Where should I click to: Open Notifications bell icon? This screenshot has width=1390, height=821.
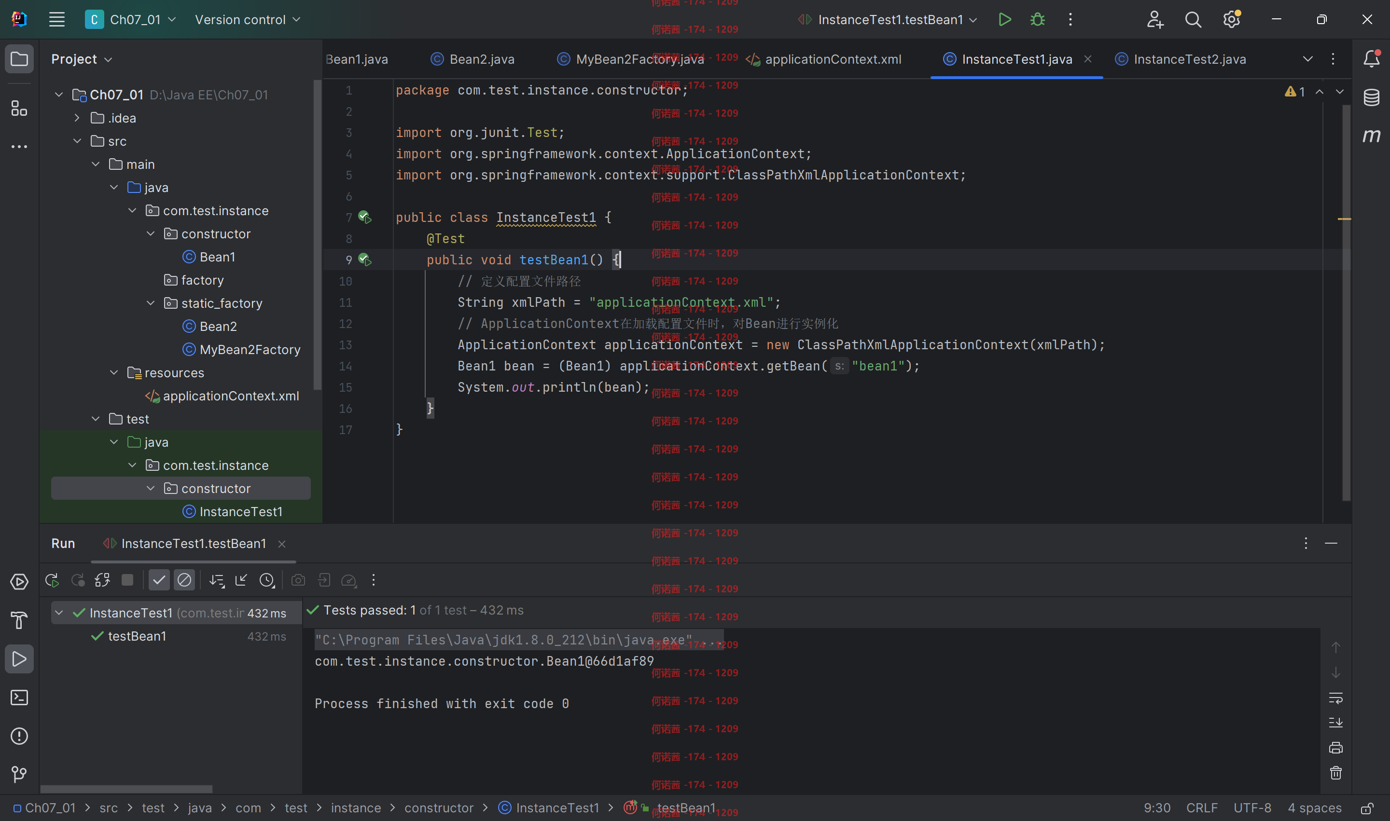click(1371, 59)
